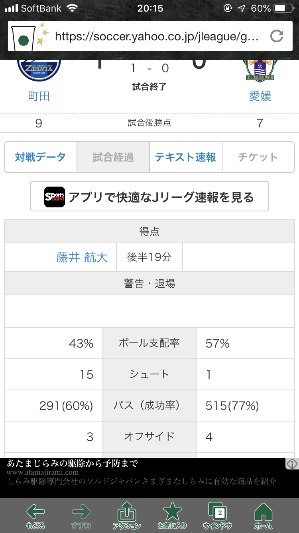
Task: Tap アプリで快適なJリーグ速報を見る button
Action: [149, 196]
